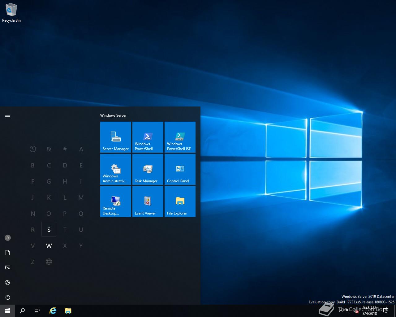Open taskbar Search magnifier
Viewport: 396px width, 317px height.
[22, 311]
